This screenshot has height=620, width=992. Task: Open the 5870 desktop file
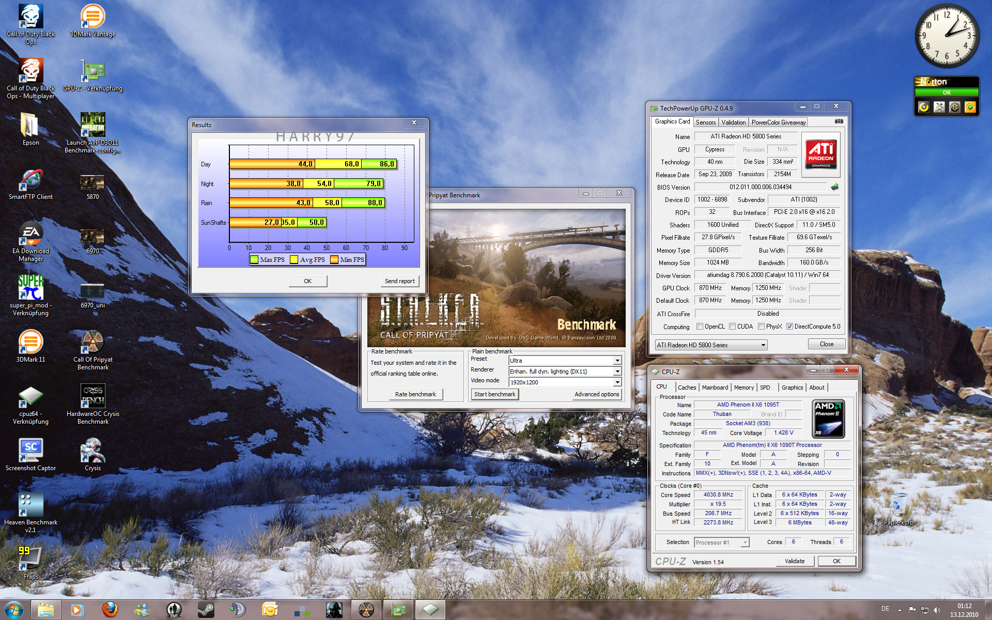pyautogui.click(x=93, y=187)
